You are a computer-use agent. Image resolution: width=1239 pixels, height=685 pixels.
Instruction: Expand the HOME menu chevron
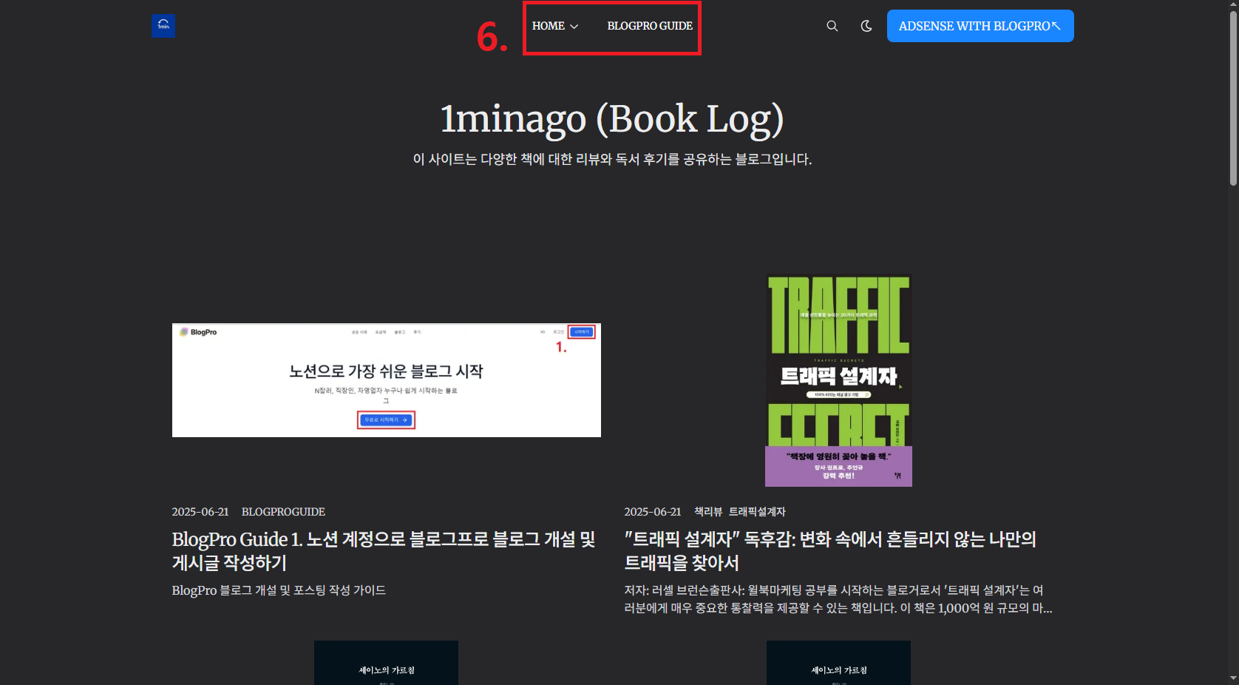(574, 27)
